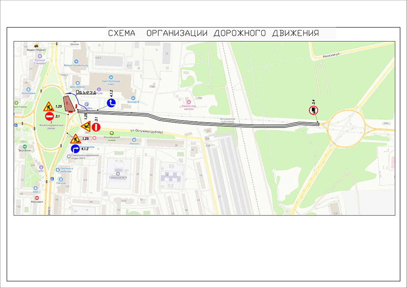Open the Всеинструменты.ру shopping cart marker
407x288 pixels.
77,61
